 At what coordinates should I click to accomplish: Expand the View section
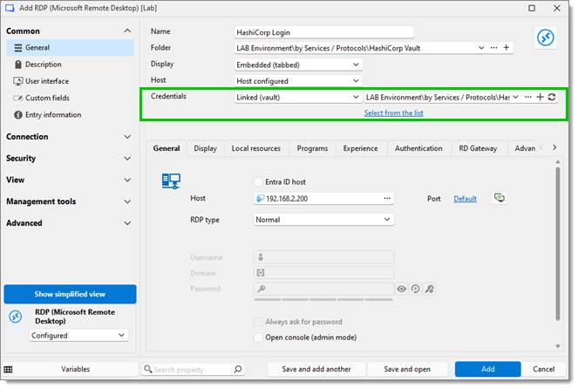127,181
